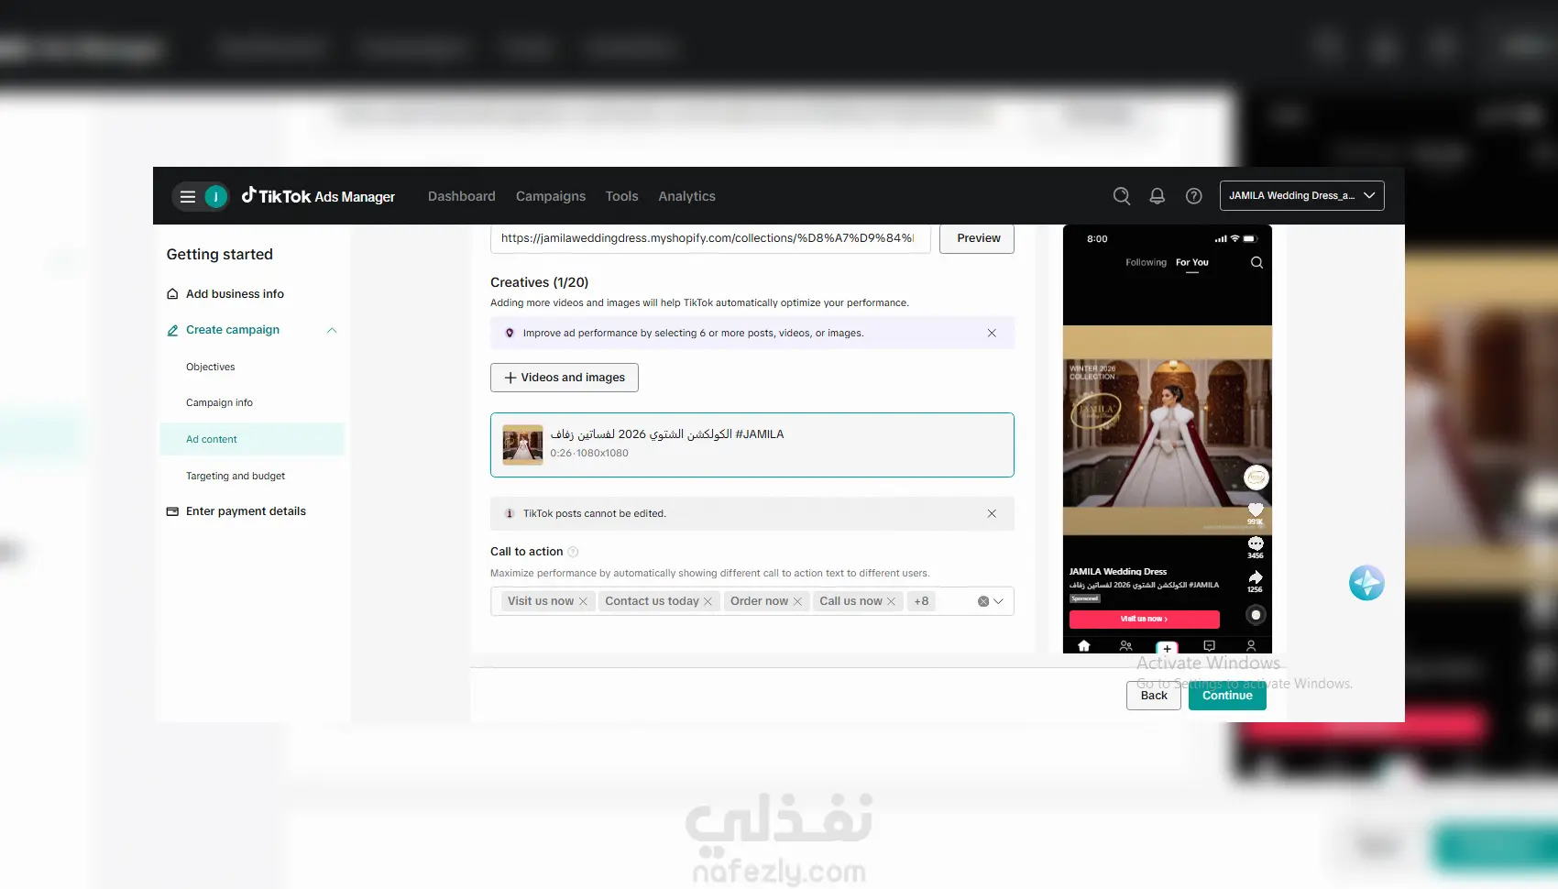The height and width of the screenshot is (889, 1558).
Task: Open the Campaigns menu
Action: 551,196
